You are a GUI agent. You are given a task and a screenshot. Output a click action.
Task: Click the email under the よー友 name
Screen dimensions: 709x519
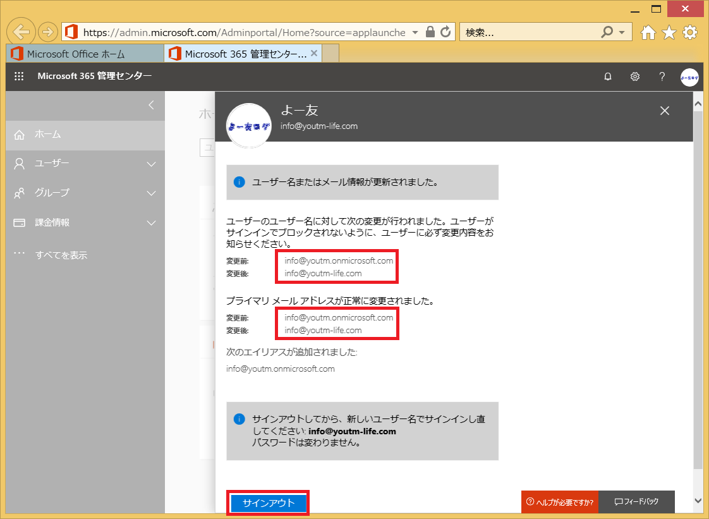pos(318,126)
